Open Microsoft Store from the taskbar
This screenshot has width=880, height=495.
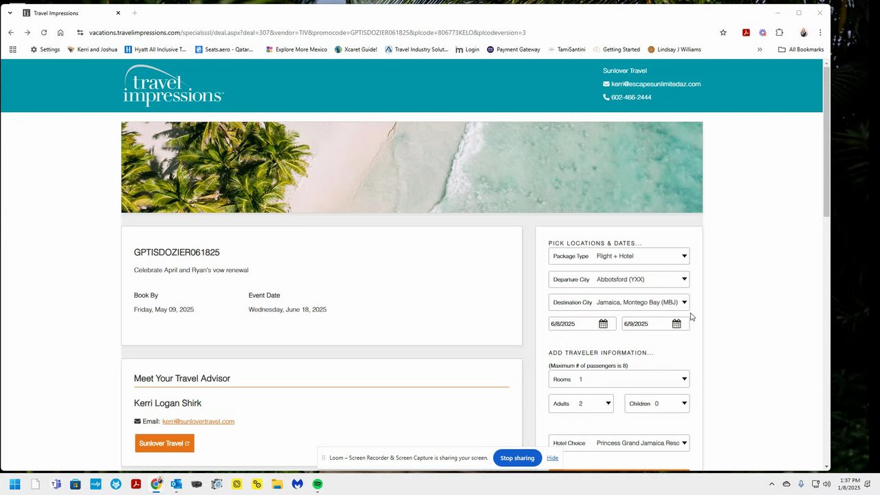click(x=76, y=484)
